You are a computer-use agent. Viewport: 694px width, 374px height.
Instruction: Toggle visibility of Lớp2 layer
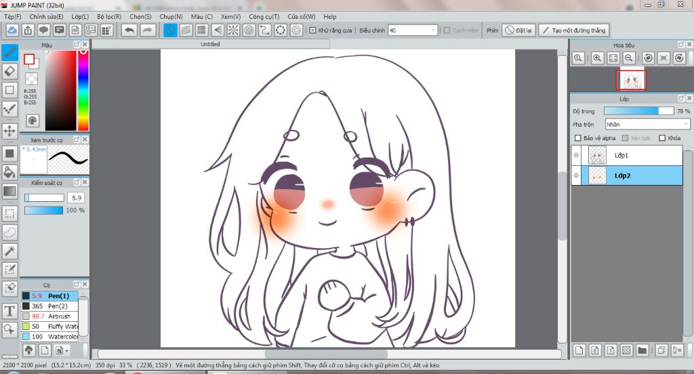click(576, 175)
